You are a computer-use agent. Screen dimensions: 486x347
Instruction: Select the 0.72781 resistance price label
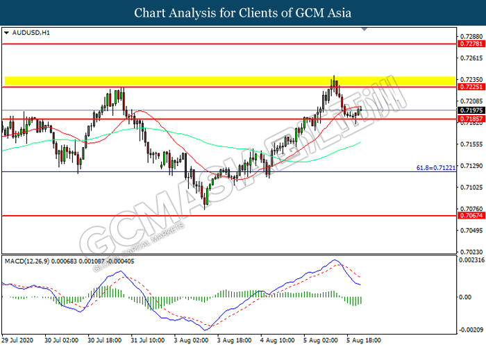(x=471, y=44)
